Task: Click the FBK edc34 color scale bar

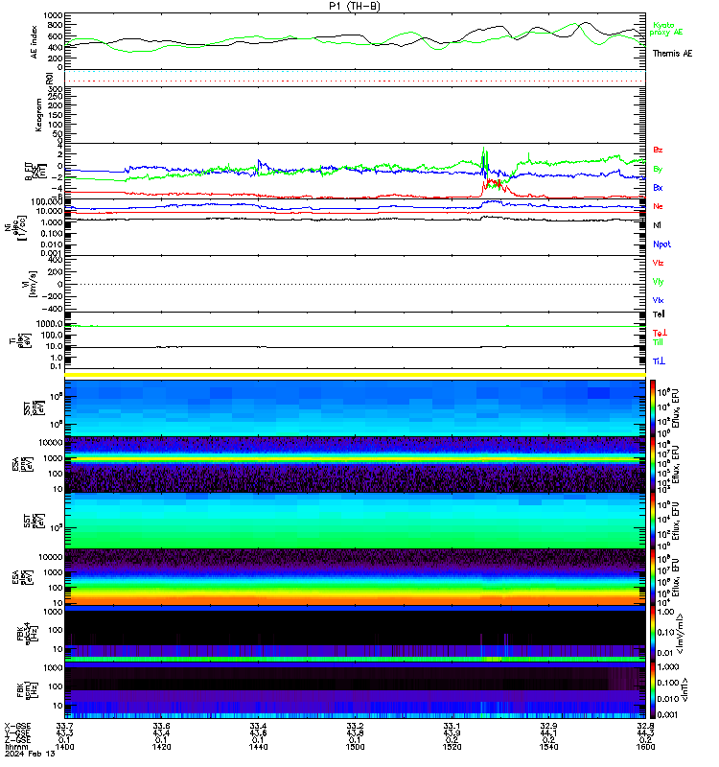Action: [653, 635]
